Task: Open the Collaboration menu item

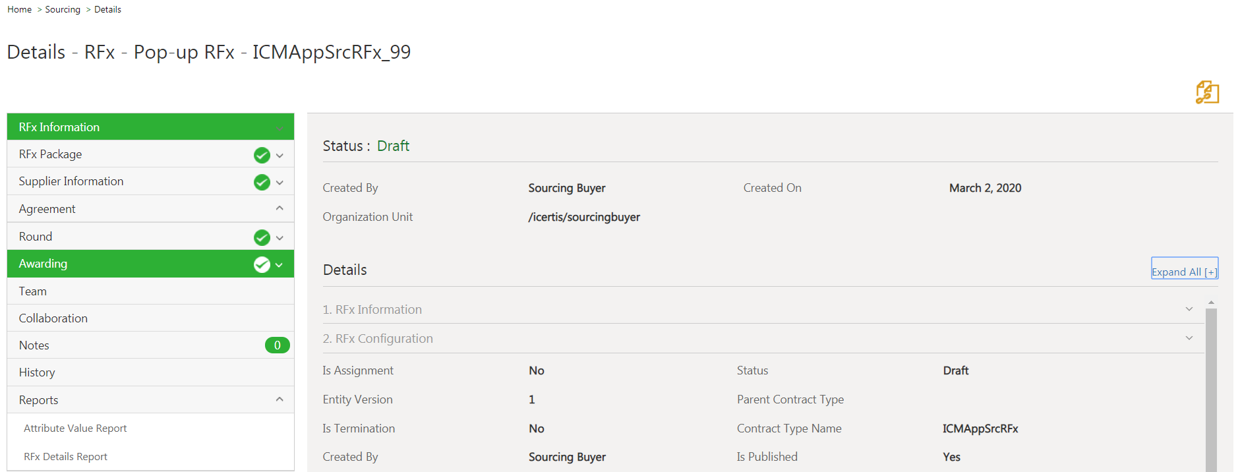Action: (x=53, y=318)
